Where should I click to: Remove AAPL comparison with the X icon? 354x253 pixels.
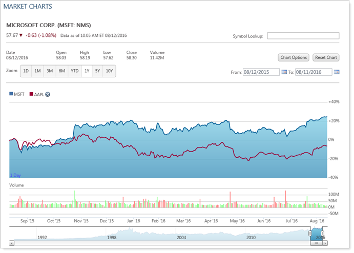pyautogui.click(x=48, y=95)
